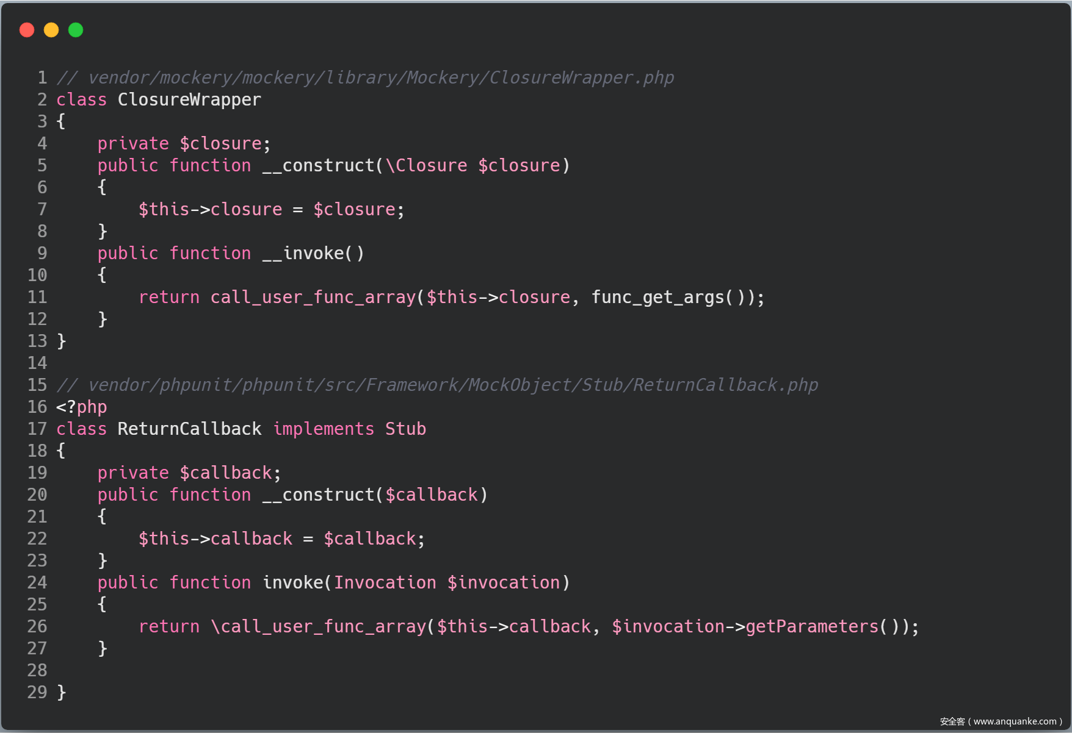The image size is (1072, 733).
Task: Click line number 14 in gutter
Action: coord(37,363)
